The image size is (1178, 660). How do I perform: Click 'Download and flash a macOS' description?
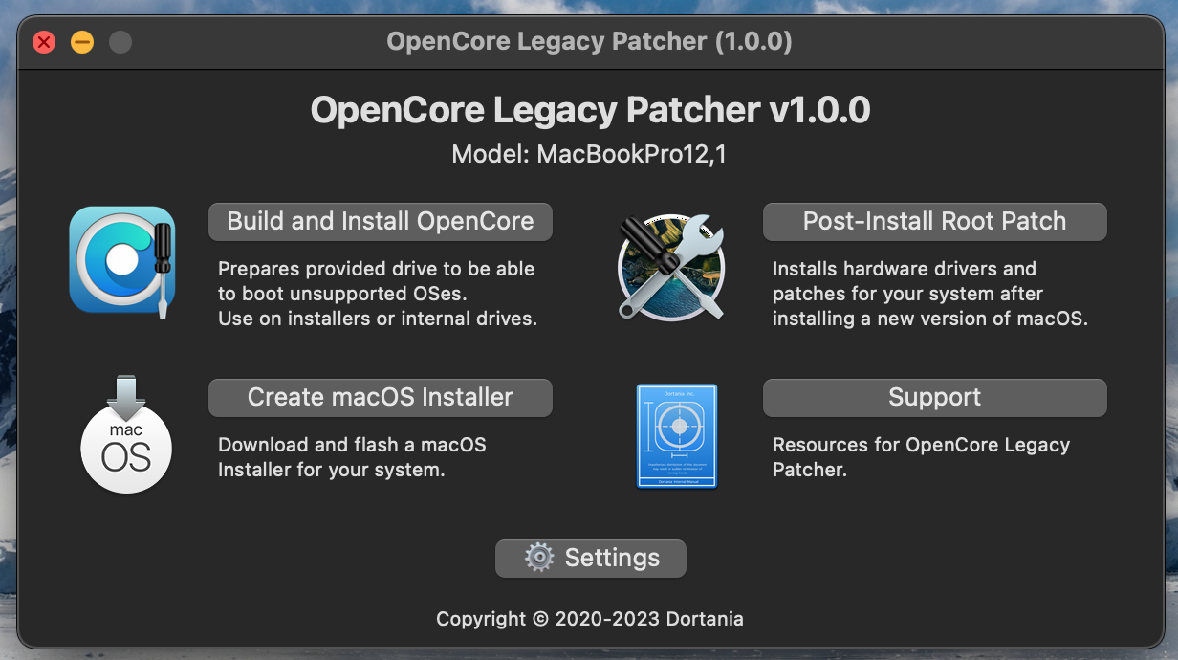click(353, 445)
